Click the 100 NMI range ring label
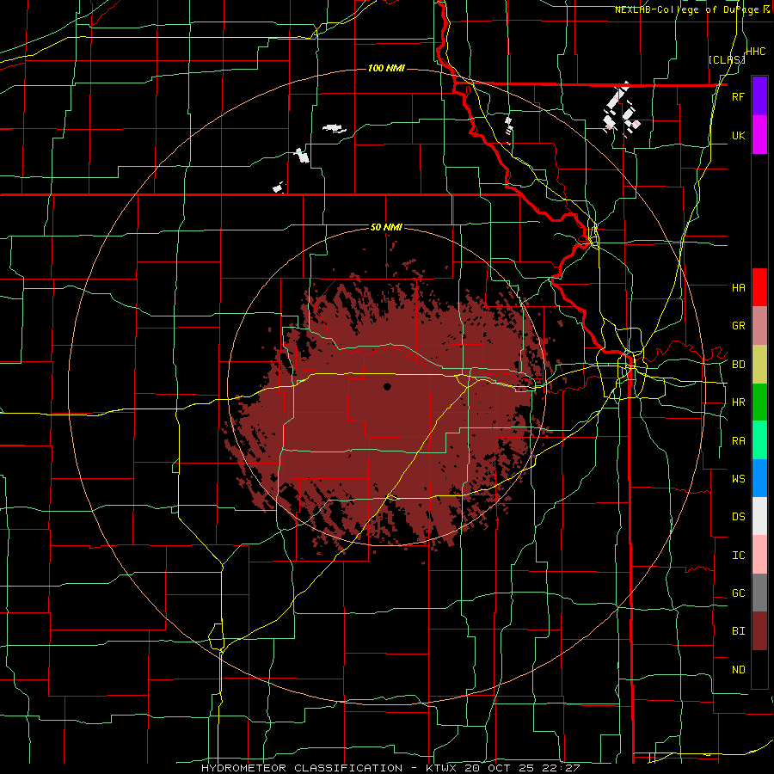 click(x=386, y=68)
